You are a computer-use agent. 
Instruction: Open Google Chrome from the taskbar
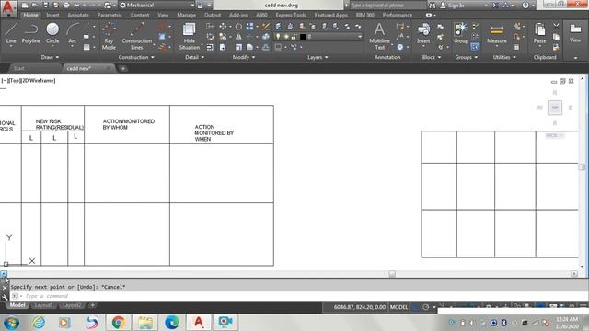(x=118, y=323)
